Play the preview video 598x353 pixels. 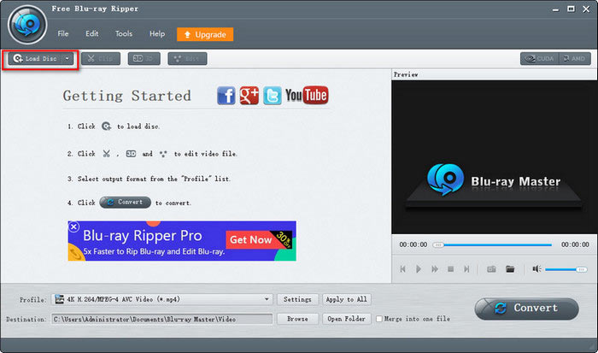(x=419, y=269)
